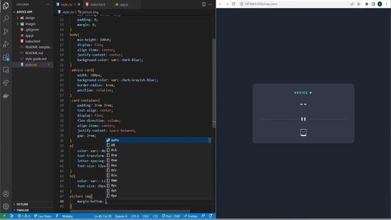Open README-template file in explorer
This screenshot has width=391, height=220.
[x=38, y=47]
